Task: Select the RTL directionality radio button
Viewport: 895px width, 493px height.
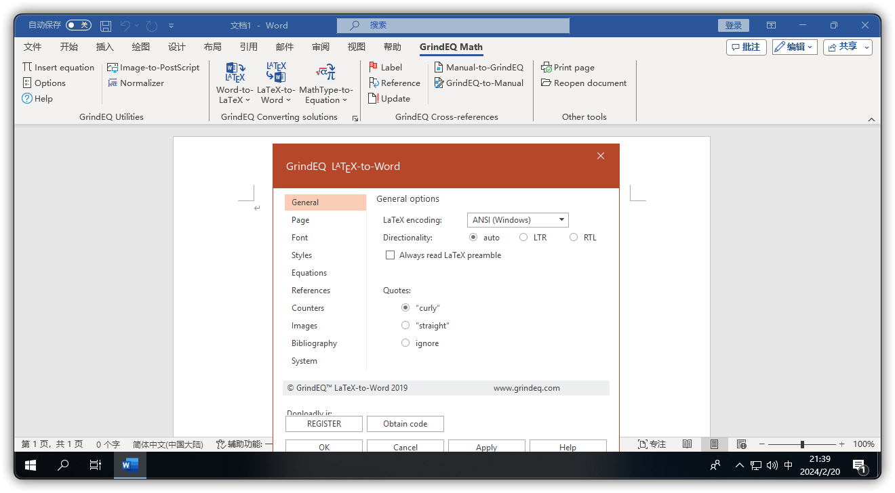Action: (x=572, y=237)
